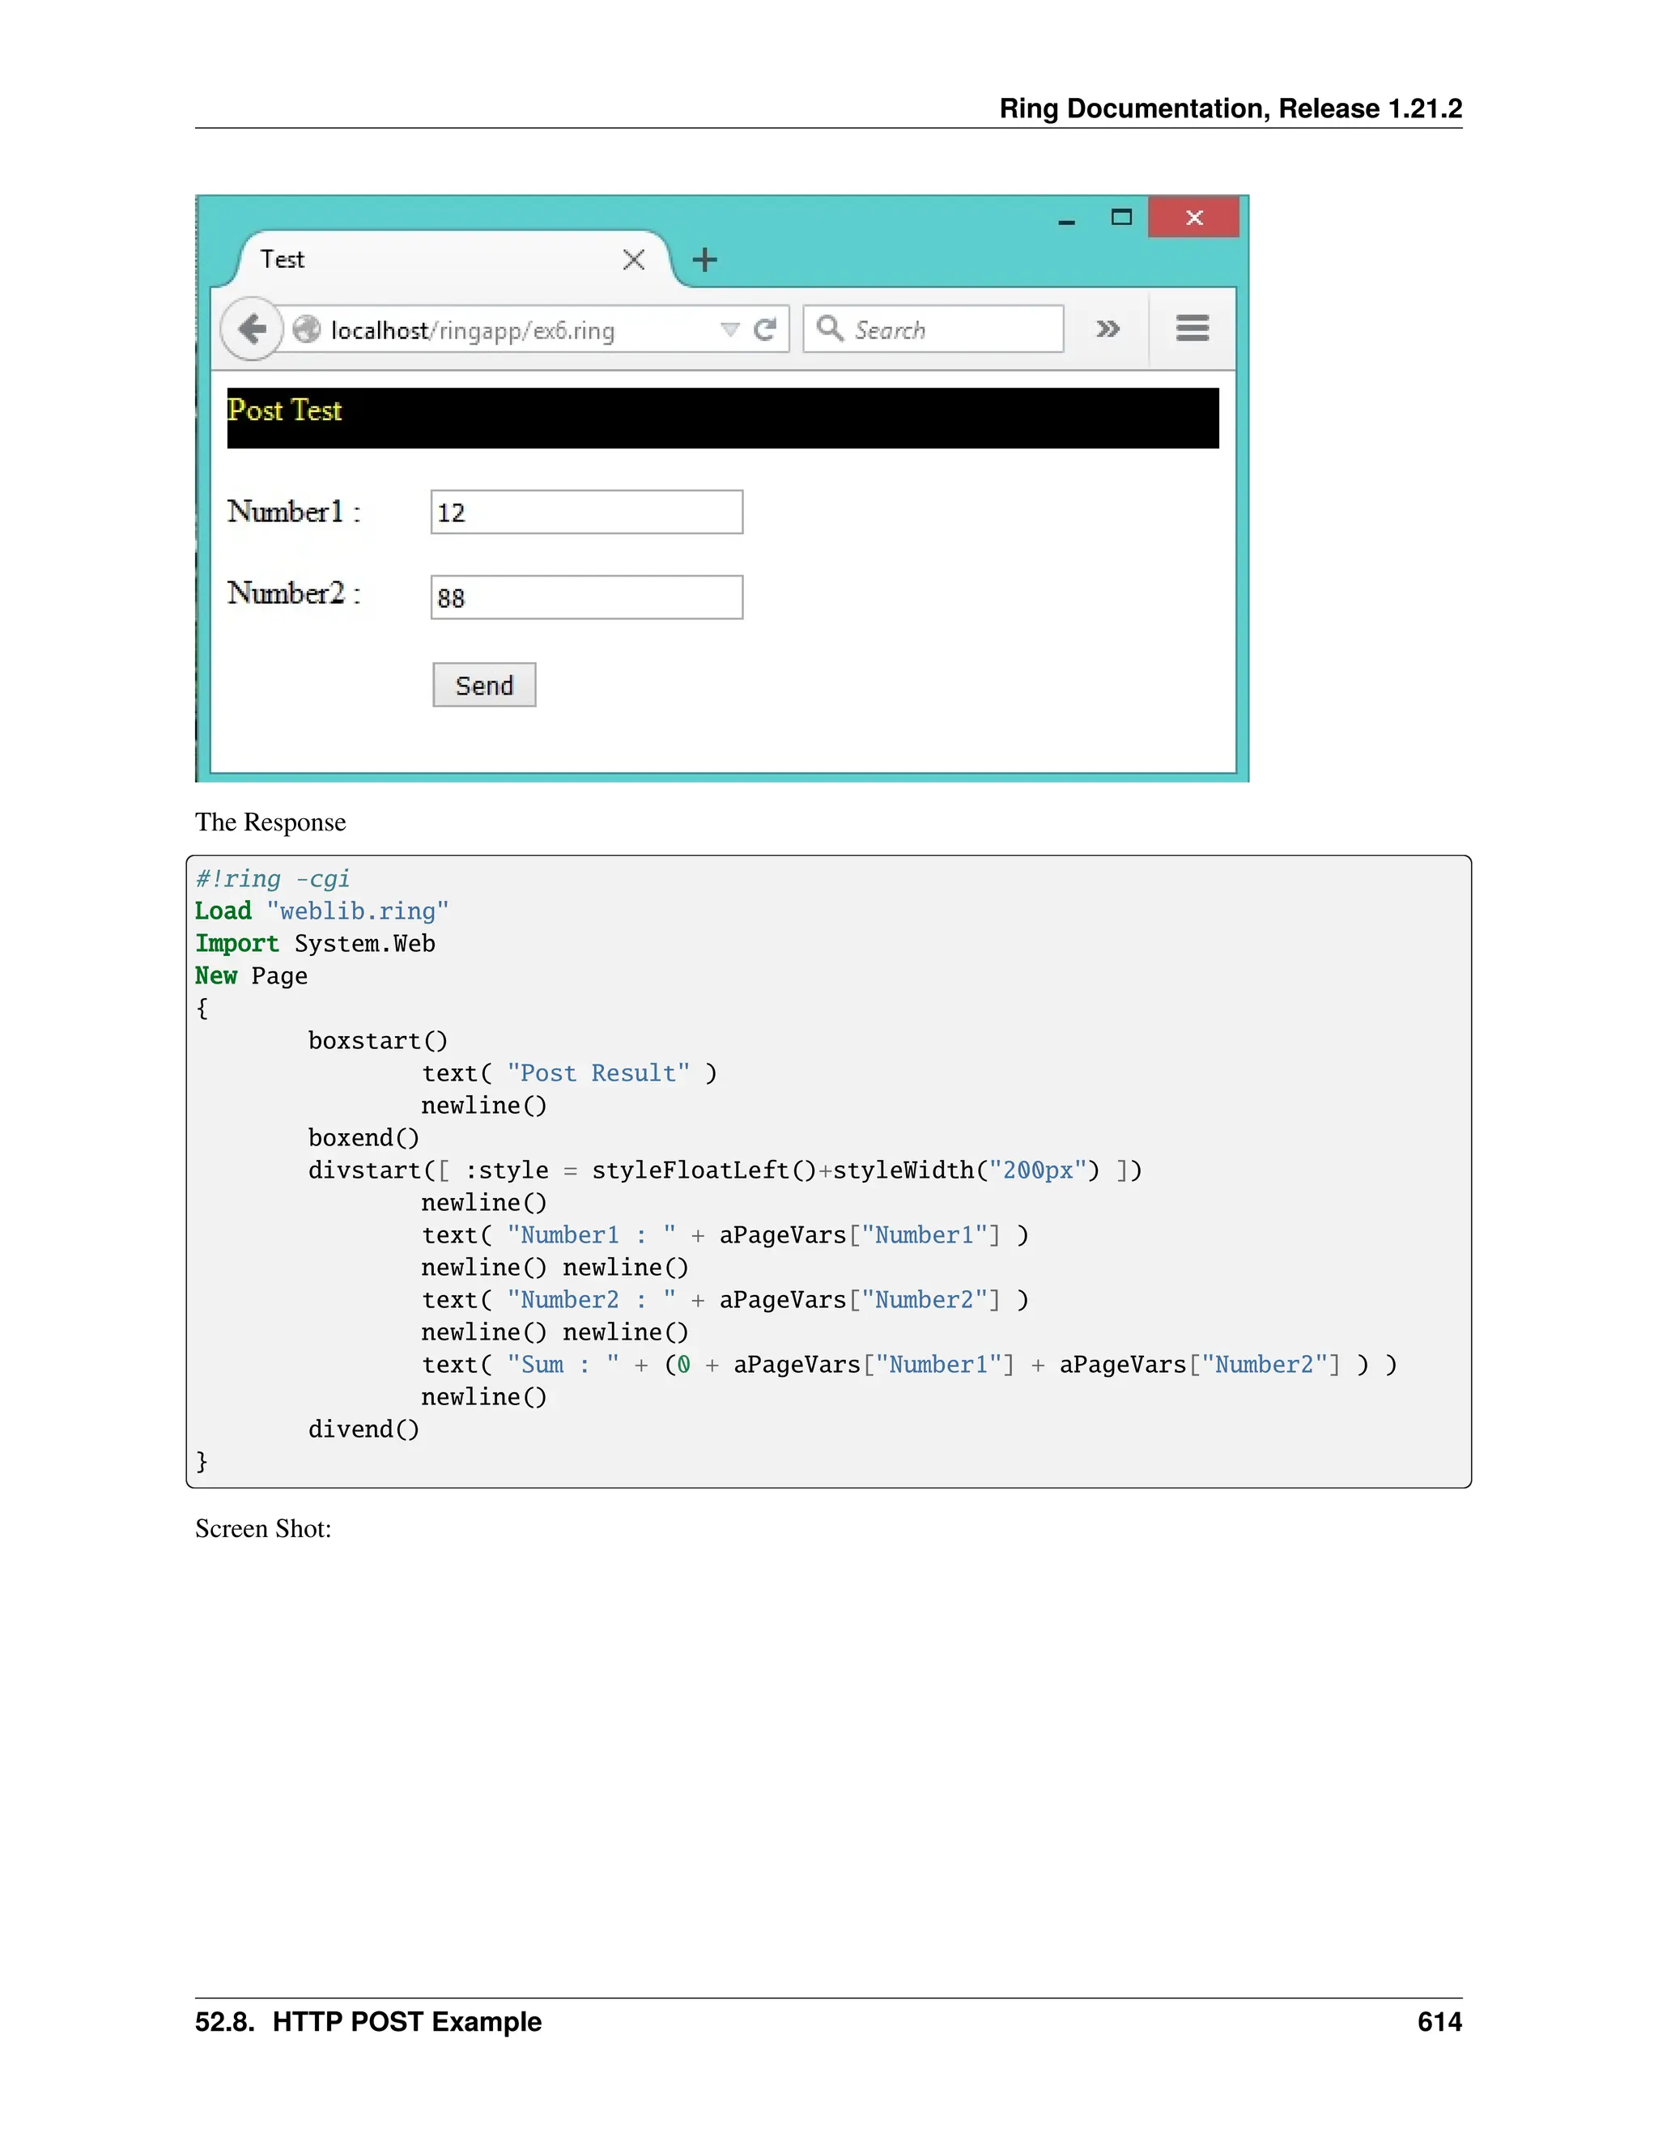
Task: Close the Test tab with X
Action: click(634, 261)
